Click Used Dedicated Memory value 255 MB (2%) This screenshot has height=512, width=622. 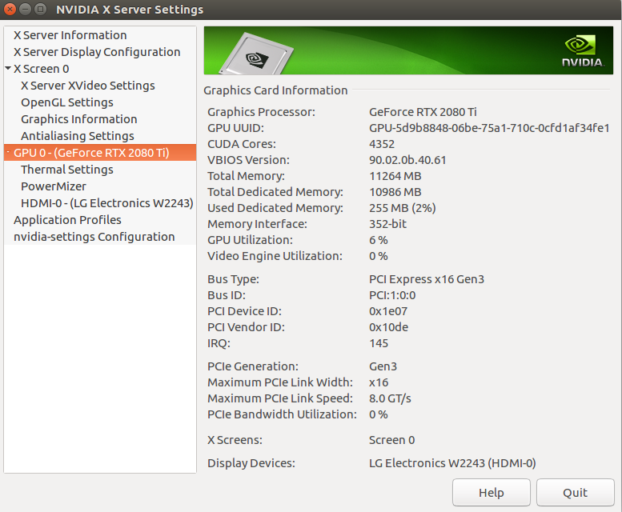[402, 208]
